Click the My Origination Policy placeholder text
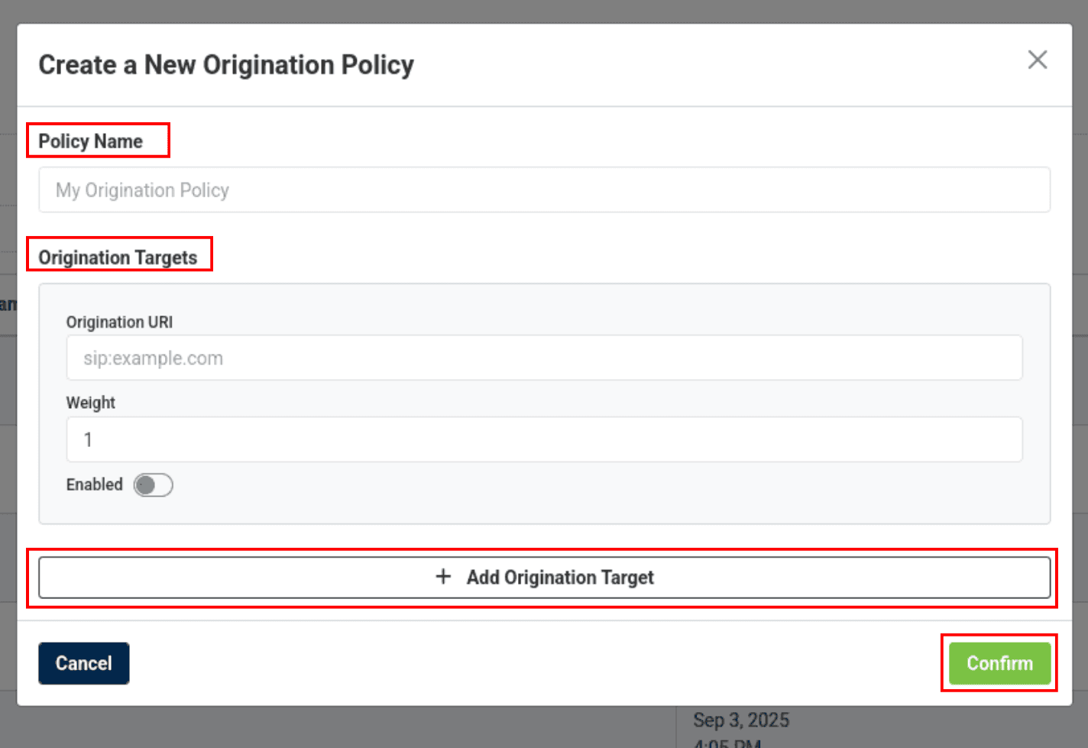This screenshot has height=748, width=1088. click(142, 190)
